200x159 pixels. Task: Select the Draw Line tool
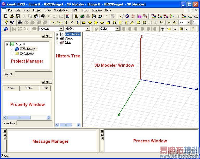[x=53, y=23]
